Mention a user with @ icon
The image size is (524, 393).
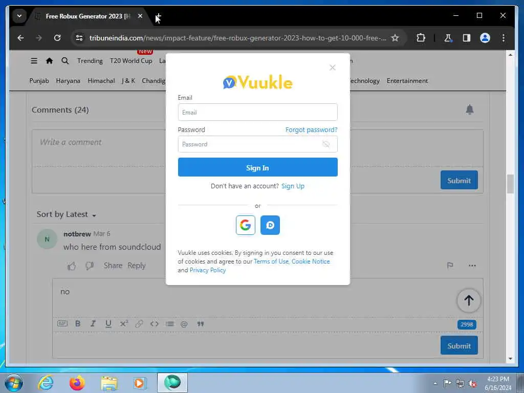tap(184, 323)
